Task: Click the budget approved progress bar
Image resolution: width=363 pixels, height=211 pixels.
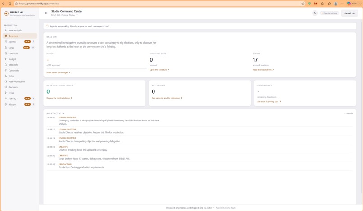Action: [96, 69]
